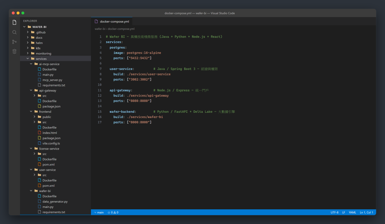Expand the docs folder chevron

tap(27, 38)
